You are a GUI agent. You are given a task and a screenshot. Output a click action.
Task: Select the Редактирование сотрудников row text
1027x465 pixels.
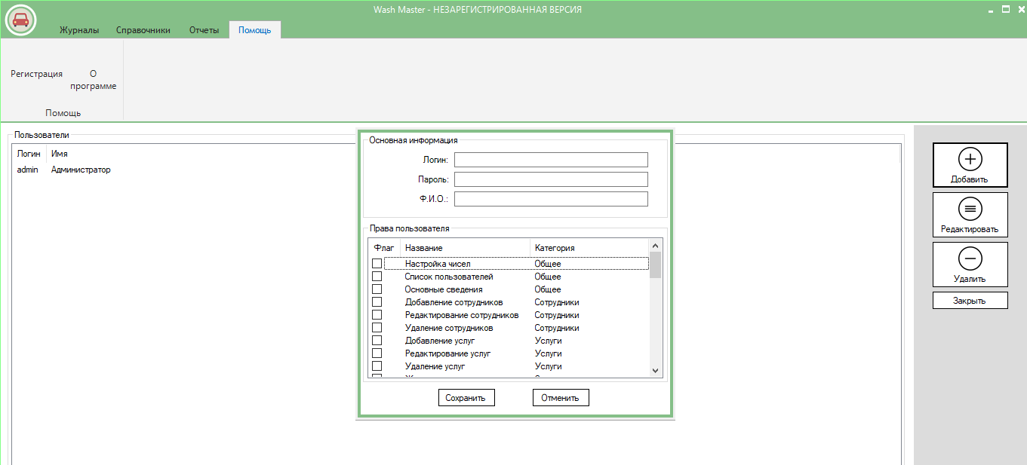tap(462, 315)
